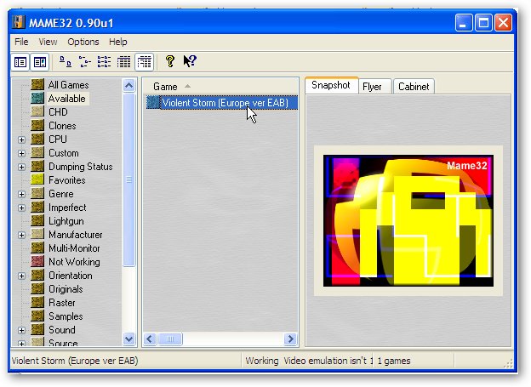Select the Manufacturer tree label
The width and height of the screenshot is (531, 387).
pyautogui.click(x=76, y=235)
